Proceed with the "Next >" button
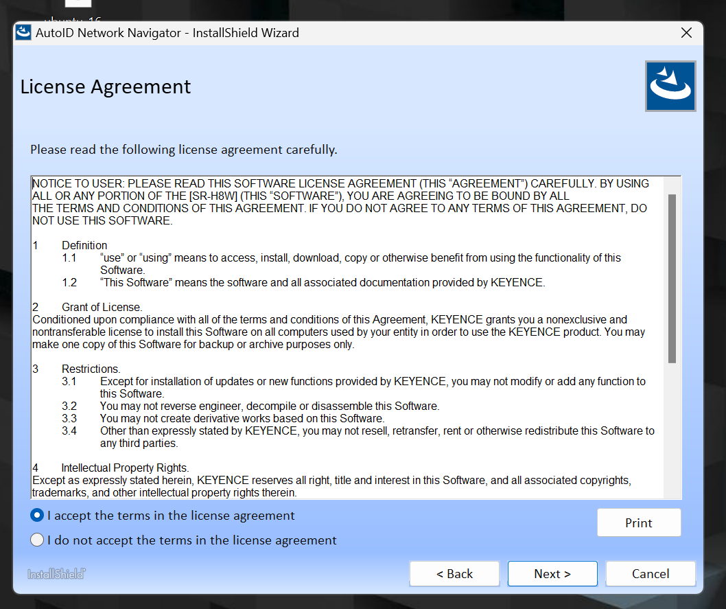The width and height of the screenshot is (726, 609). [x=552, y=574]
